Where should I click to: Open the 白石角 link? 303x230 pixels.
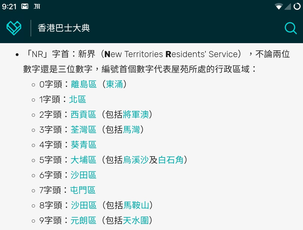[x=171, y=160]
